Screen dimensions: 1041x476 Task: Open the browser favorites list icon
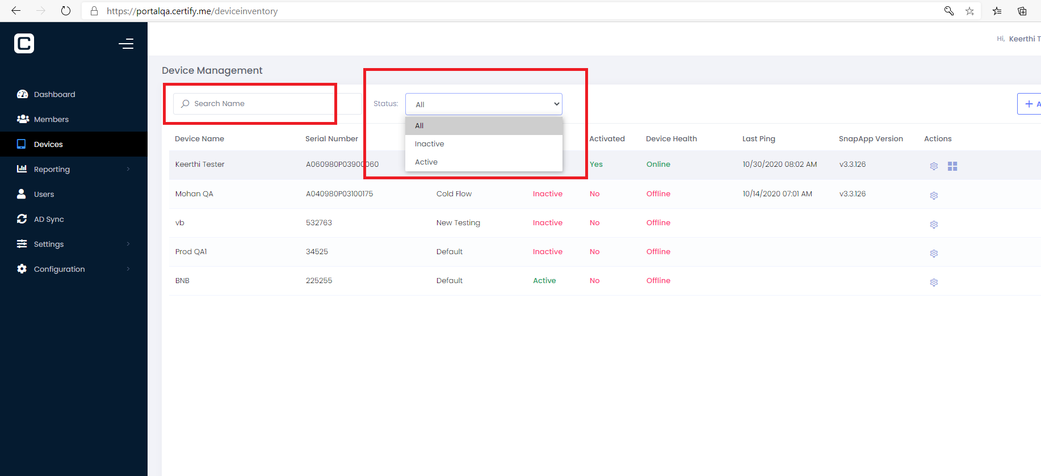(997, 11)
